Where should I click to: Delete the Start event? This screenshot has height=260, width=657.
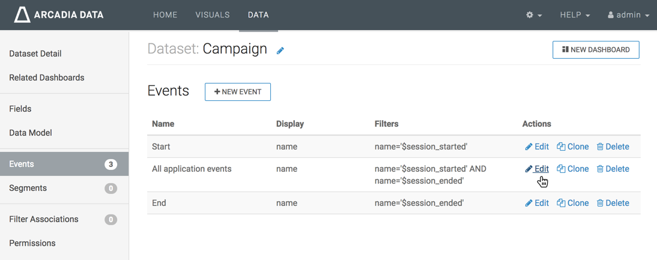coord(613,147)
